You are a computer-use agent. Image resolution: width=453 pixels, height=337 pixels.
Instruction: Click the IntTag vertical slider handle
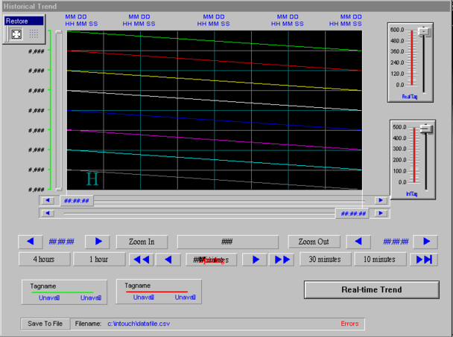point(426,129)
